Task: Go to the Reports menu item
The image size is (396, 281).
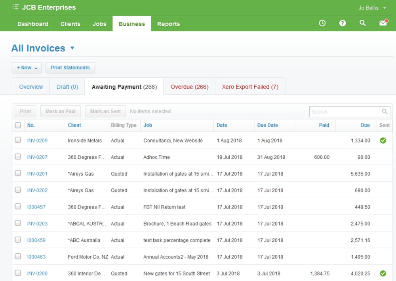Action: 168,24
